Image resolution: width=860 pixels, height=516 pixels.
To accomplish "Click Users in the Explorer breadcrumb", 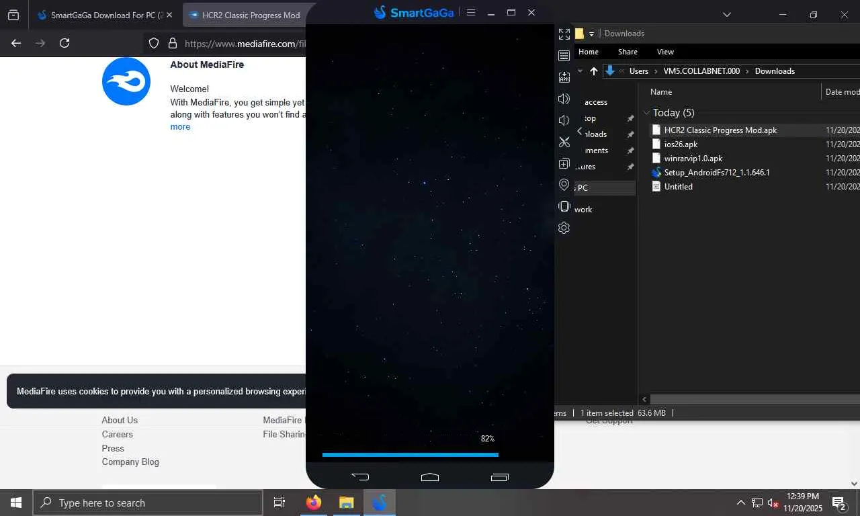I will pos(639,71).
